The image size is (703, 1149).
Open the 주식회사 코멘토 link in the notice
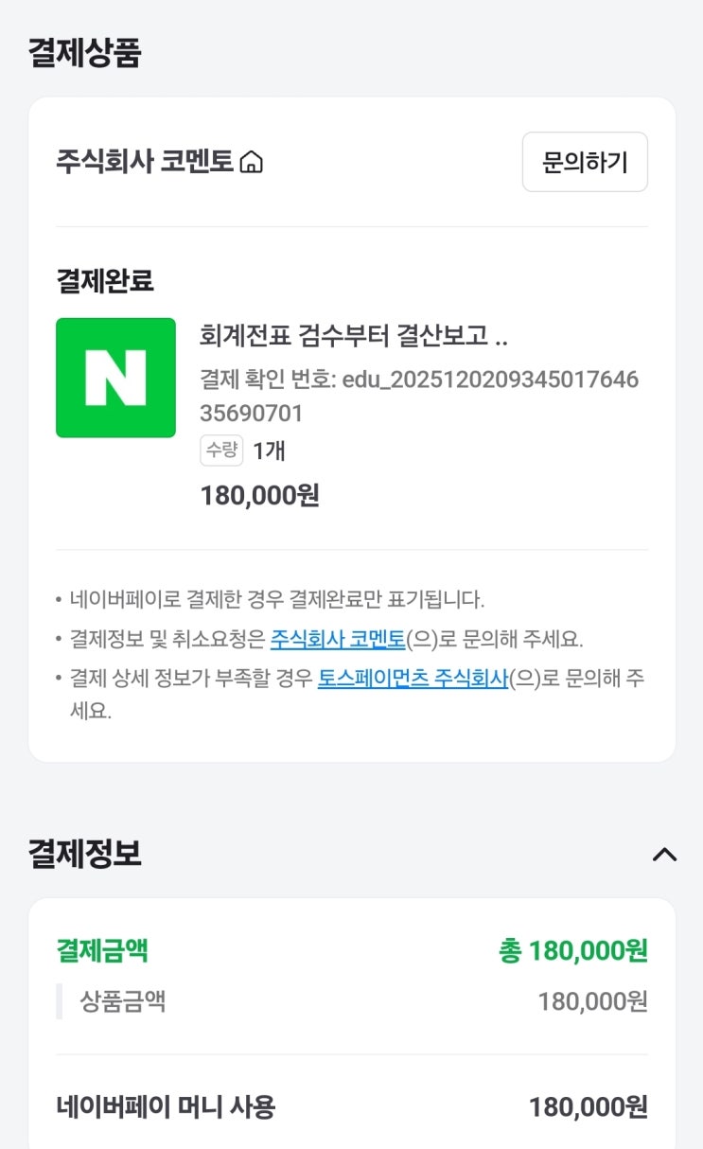pyautogui.click(x=338, y=639)
